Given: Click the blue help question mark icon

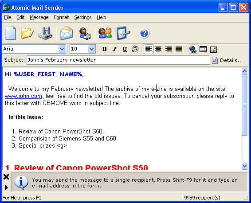Looking at the screenshot, I should pyautogui.click(x=145, y=33).
